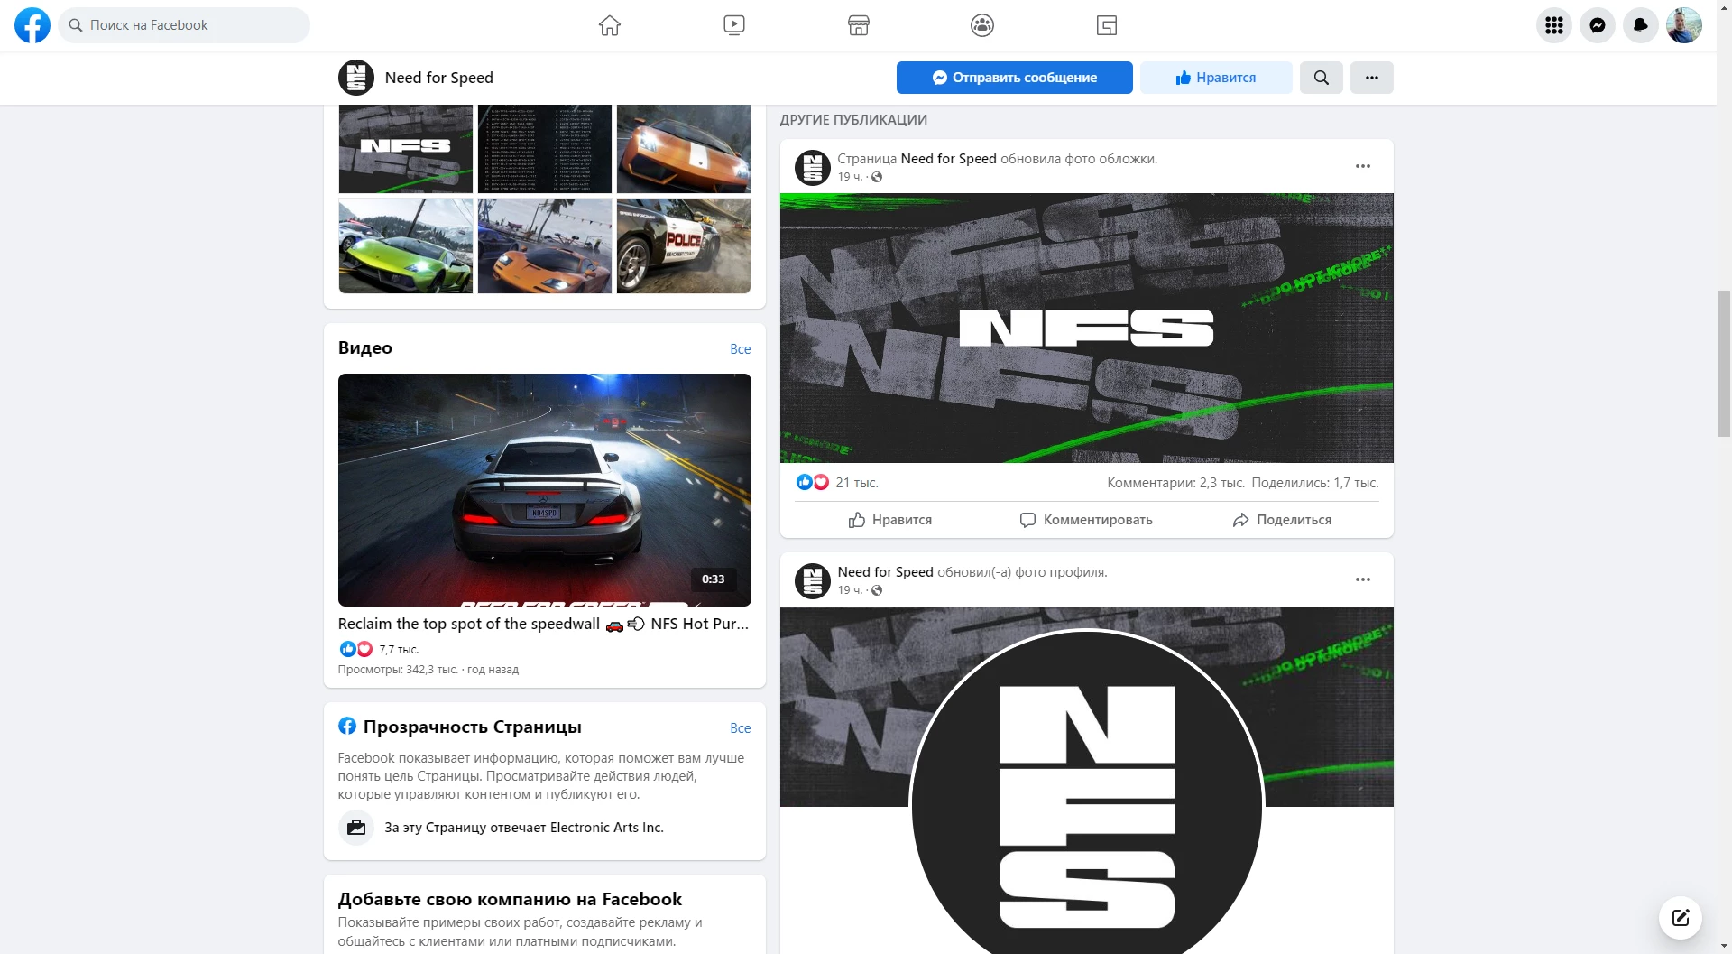Image resolution: width=1732 pixels, height=954 pixels.
Task: Click the Need for Speed avatar on cover photo post
Action: tap(813, 167)
